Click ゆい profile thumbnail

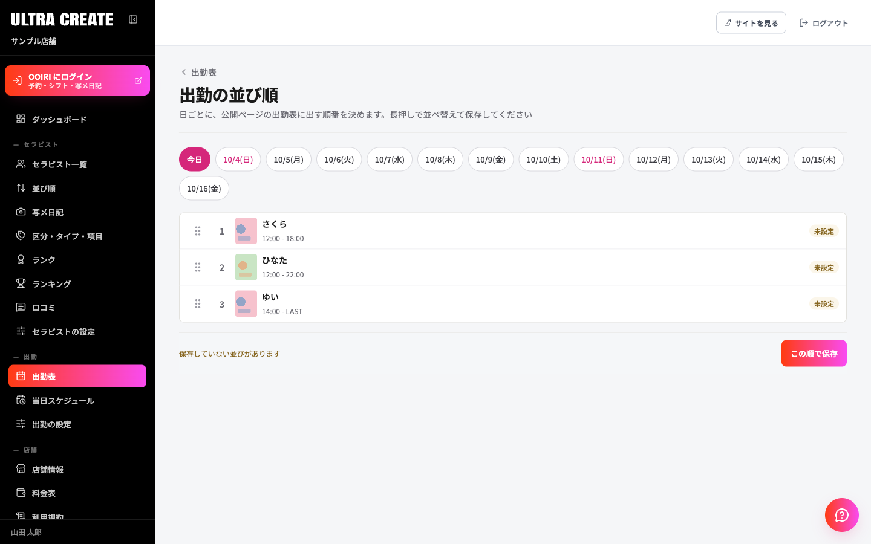[246, 304]
